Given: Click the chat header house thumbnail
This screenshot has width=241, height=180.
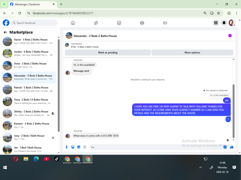Looking at the screenshot, I should (69, 36).
